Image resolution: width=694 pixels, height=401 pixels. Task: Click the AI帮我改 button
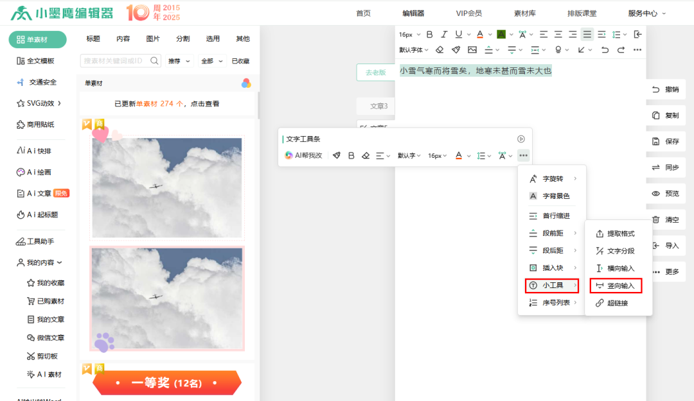point(304,155)
